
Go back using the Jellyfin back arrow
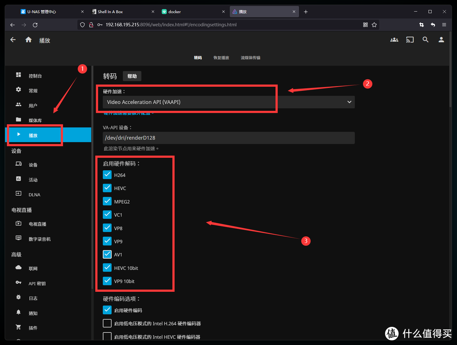13,40
